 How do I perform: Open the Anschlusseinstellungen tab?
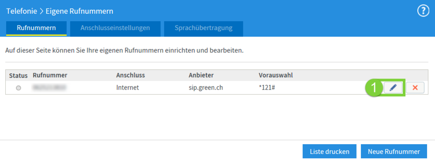tap(115, 28)
